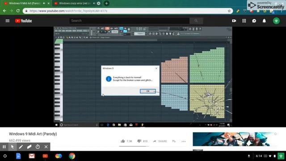Open the ChromeOS launcher circle

5,156
